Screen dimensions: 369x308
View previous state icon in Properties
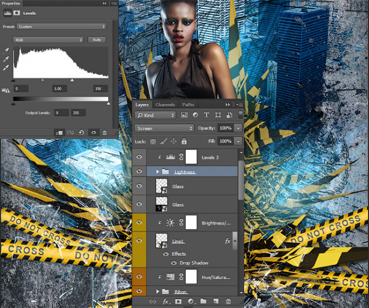coord(70,132)
